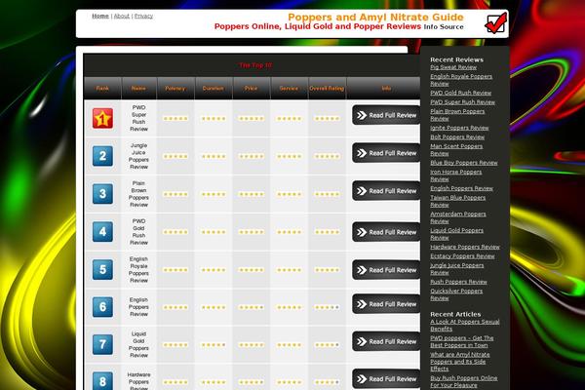This screenshot has width=585, height=390.
Task: Open Read Full Review for English Royale Poppers
Action: click(x=386, y=270)
